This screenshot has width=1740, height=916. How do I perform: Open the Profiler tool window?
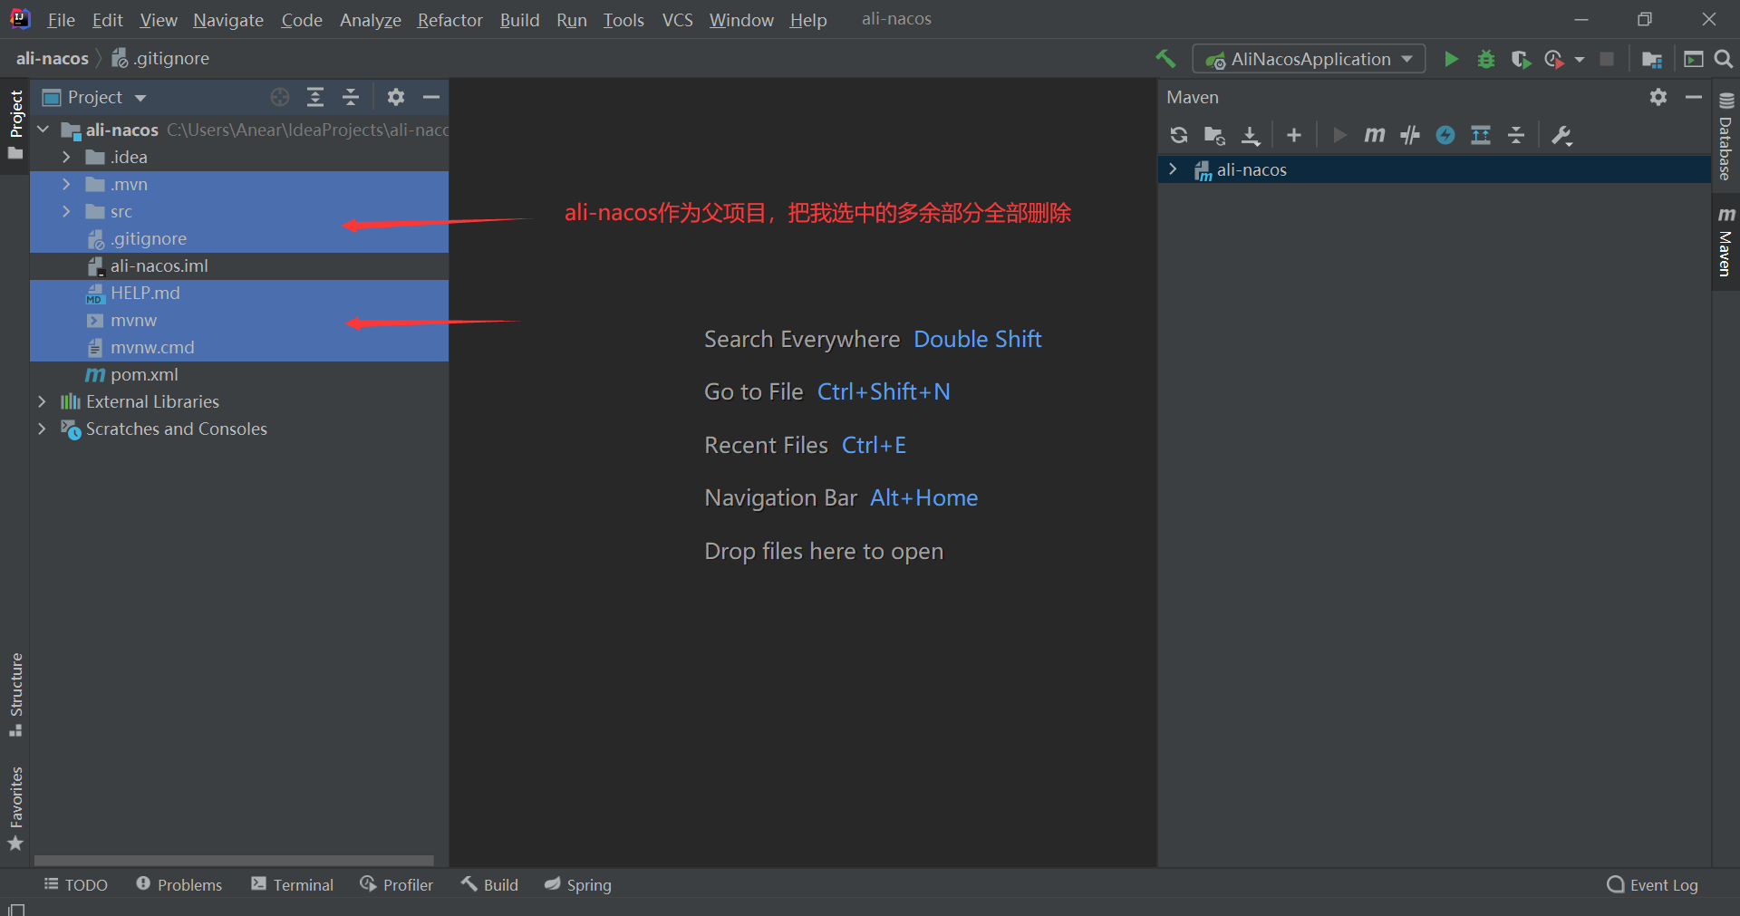pyautogui.click(x=396, y=884)
